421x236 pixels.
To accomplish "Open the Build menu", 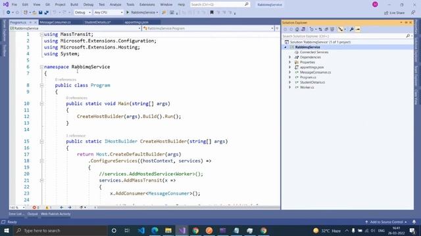I will (74, 5).
